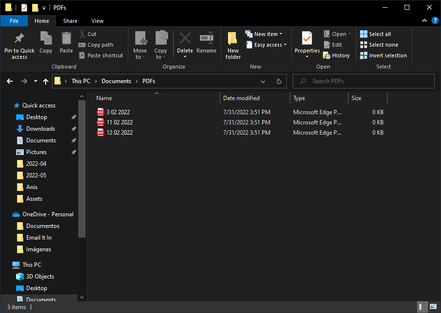Switch to the View ribbon tab

[x=97, y=21]
